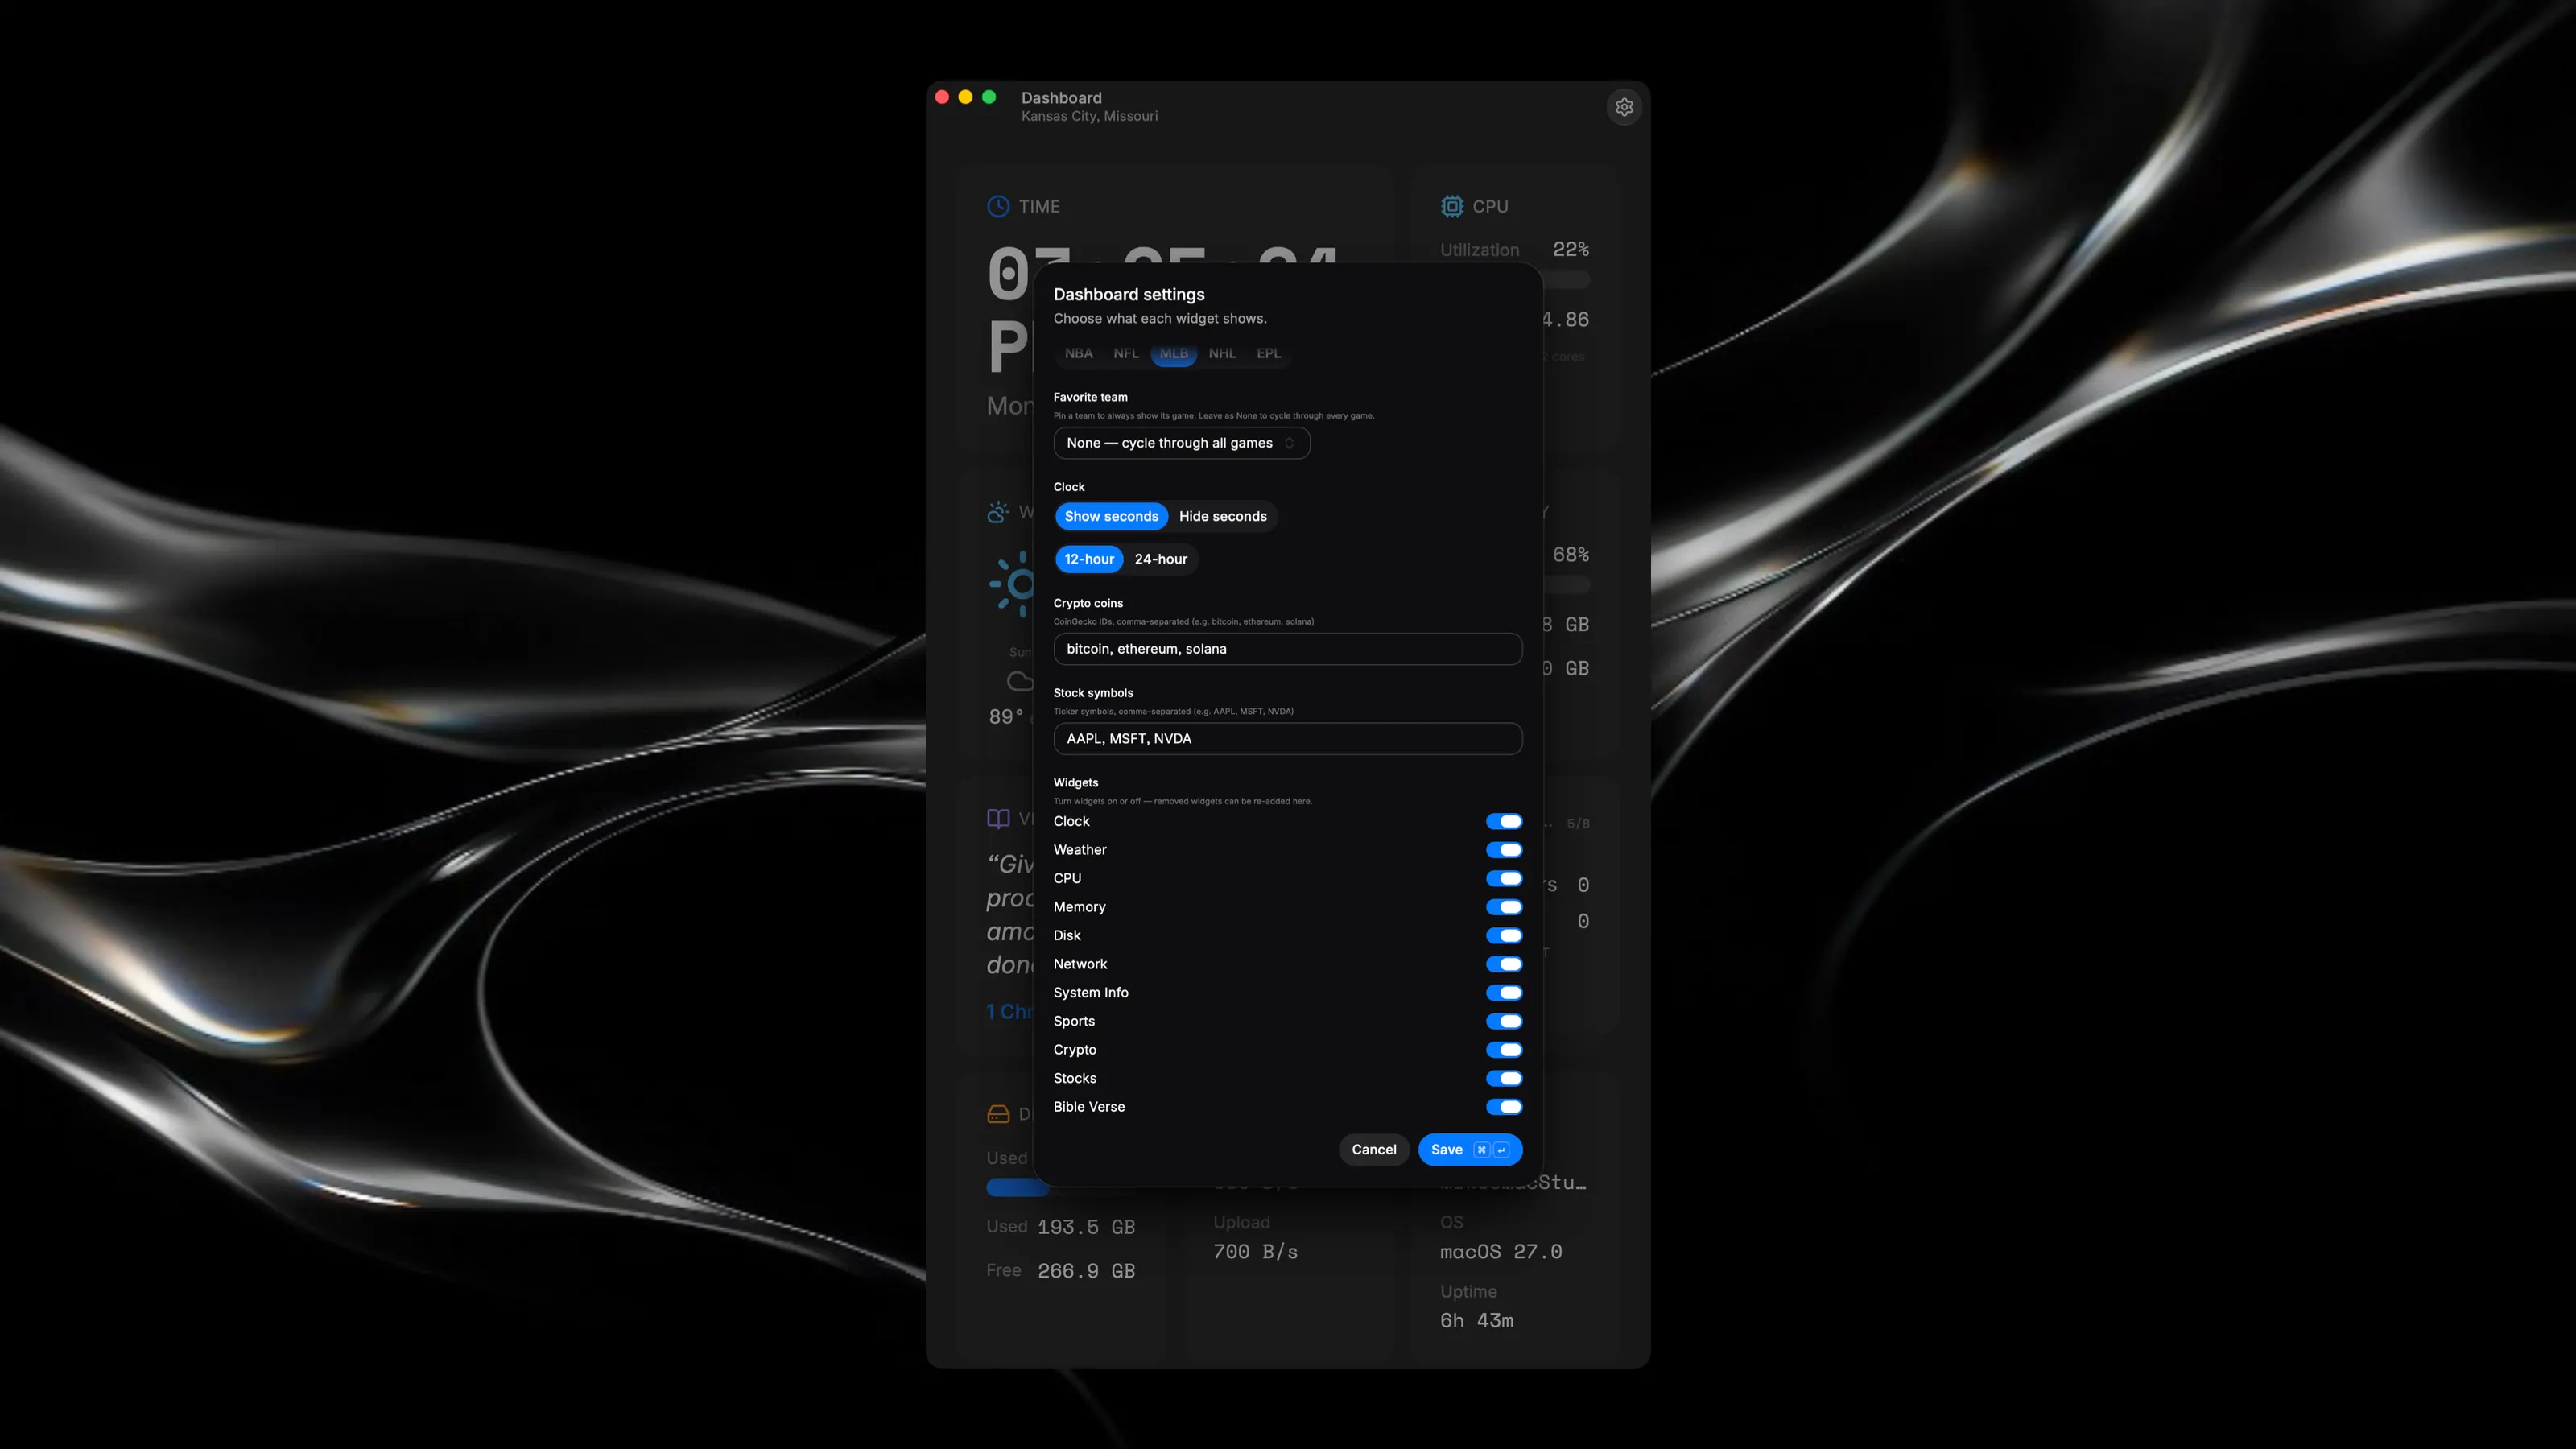Toggle the Network widget switch
Screen dimensions: 2576x1449
pyautogui.click(x=1504, y=964)
